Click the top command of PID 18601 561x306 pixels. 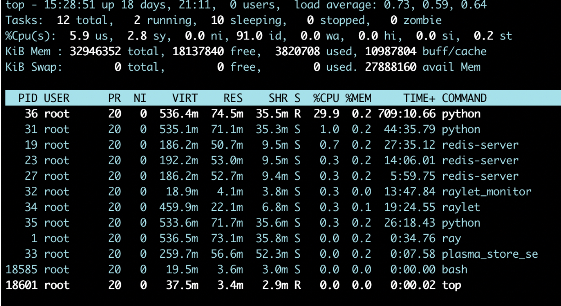point(452,285)
